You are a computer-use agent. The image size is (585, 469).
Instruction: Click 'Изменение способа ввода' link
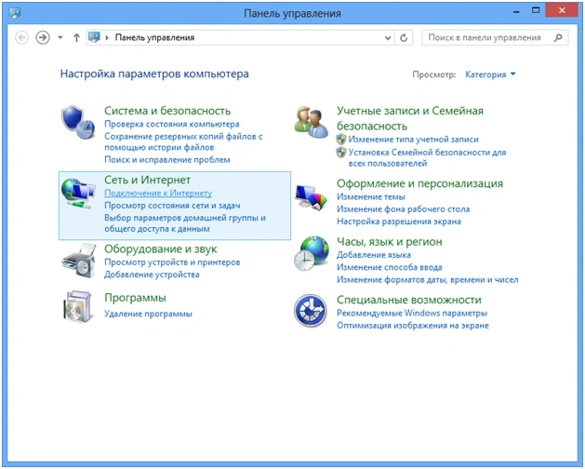tap(389, 267)
